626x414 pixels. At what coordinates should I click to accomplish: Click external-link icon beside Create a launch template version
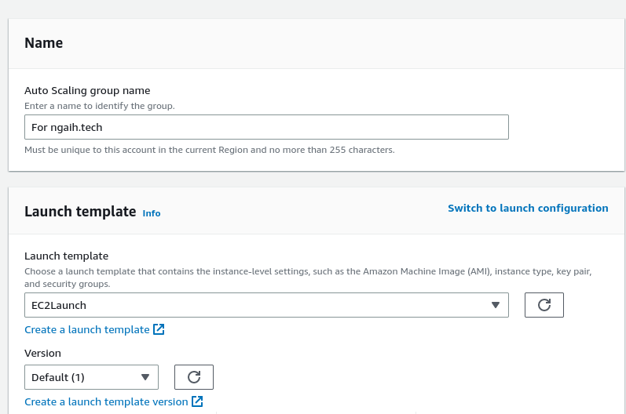pos(197,401)
